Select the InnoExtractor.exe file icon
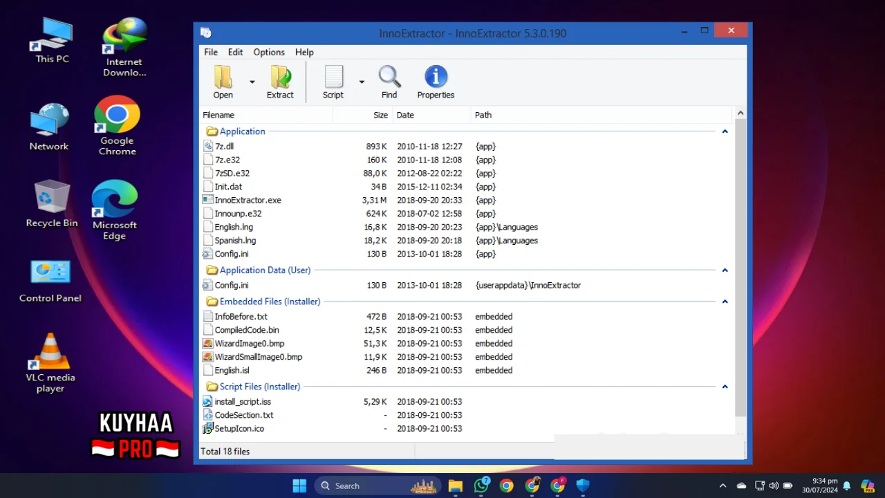Screen dimensions: 885x498 tap(207, 200)
